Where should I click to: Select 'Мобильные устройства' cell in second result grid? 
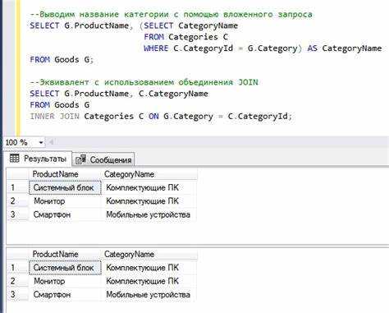[x=149, y=294]
